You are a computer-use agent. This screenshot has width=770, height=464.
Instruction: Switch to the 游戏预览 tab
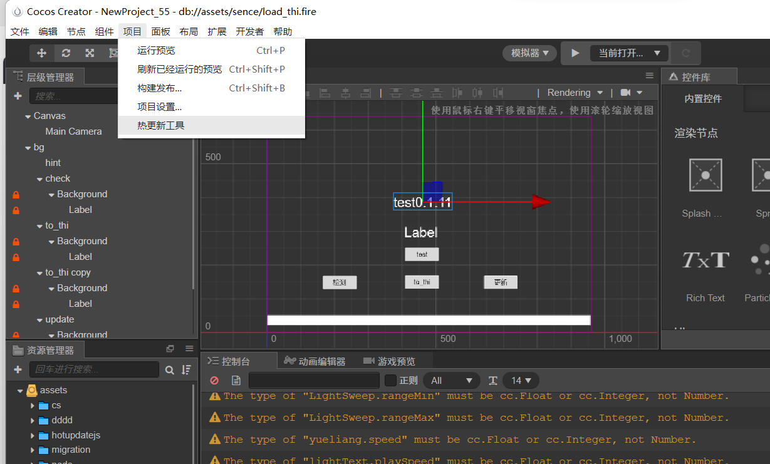point(389,361)
